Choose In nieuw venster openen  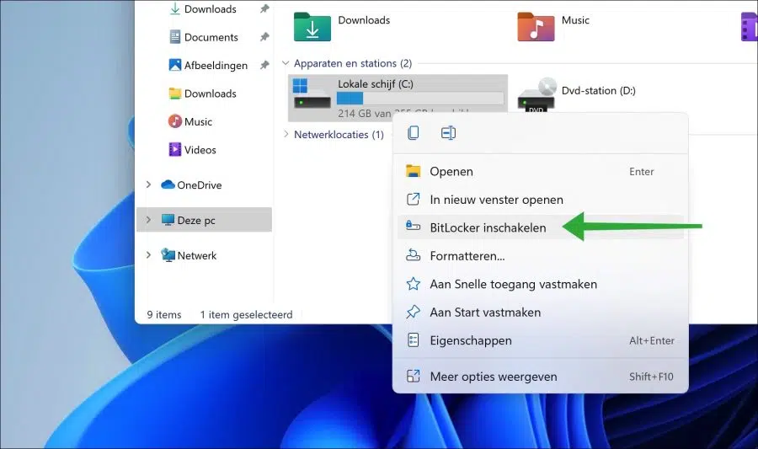pos(541,200)
